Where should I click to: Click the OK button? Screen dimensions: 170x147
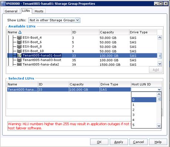(x=99, y=142)
